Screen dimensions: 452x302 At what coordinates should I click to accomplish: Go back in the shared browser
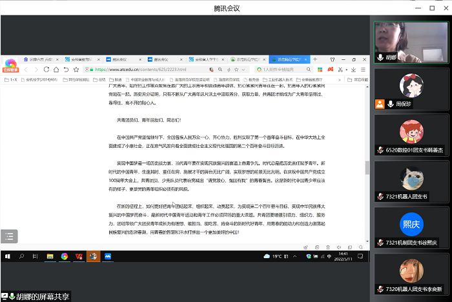click(x=26, y=70)
